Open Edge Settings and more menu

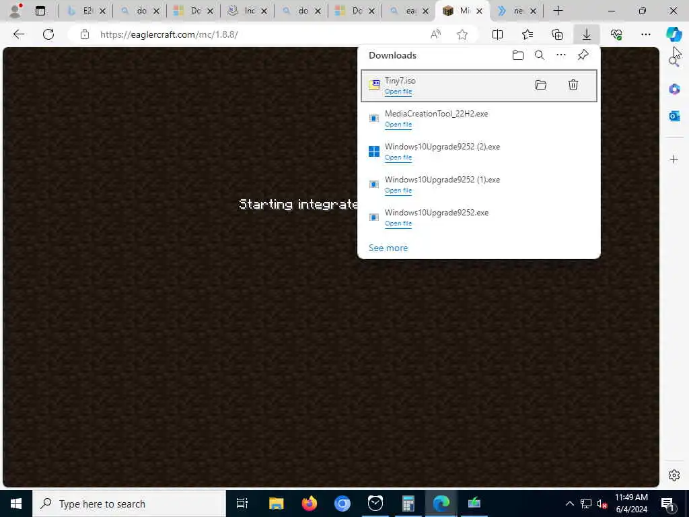click(645, 34)
